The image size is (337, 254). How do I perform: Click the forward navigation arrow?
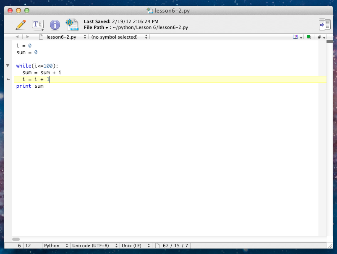click(x=27, y=37)
